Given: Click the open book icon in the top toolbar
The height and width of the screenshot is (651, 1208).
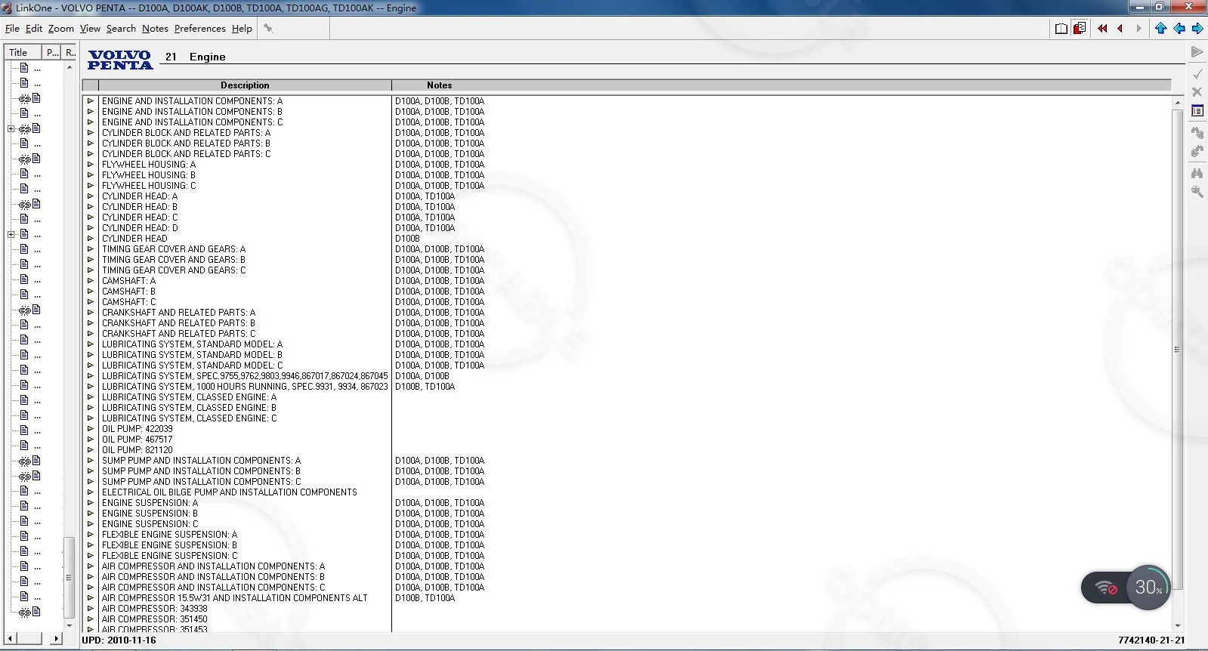Looking at the screenshot, I should pos(1061,29).
